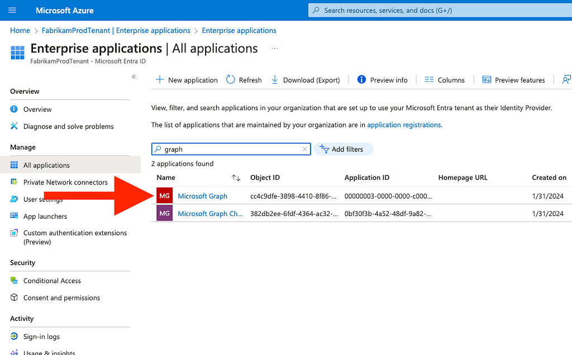
Task: Select Application ID 00000003-0000-0000-c000...
Action: (x=388, y=196)
